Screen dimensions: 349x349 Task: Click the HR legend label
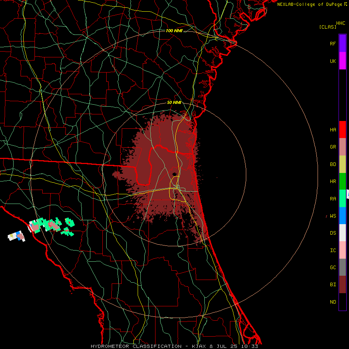tap(333, 181)
